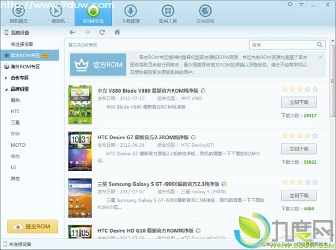Select 官方ROM专区 in sidebar
Screen dimensions: 336x250
pyautogui.click(x=30, y=55)
